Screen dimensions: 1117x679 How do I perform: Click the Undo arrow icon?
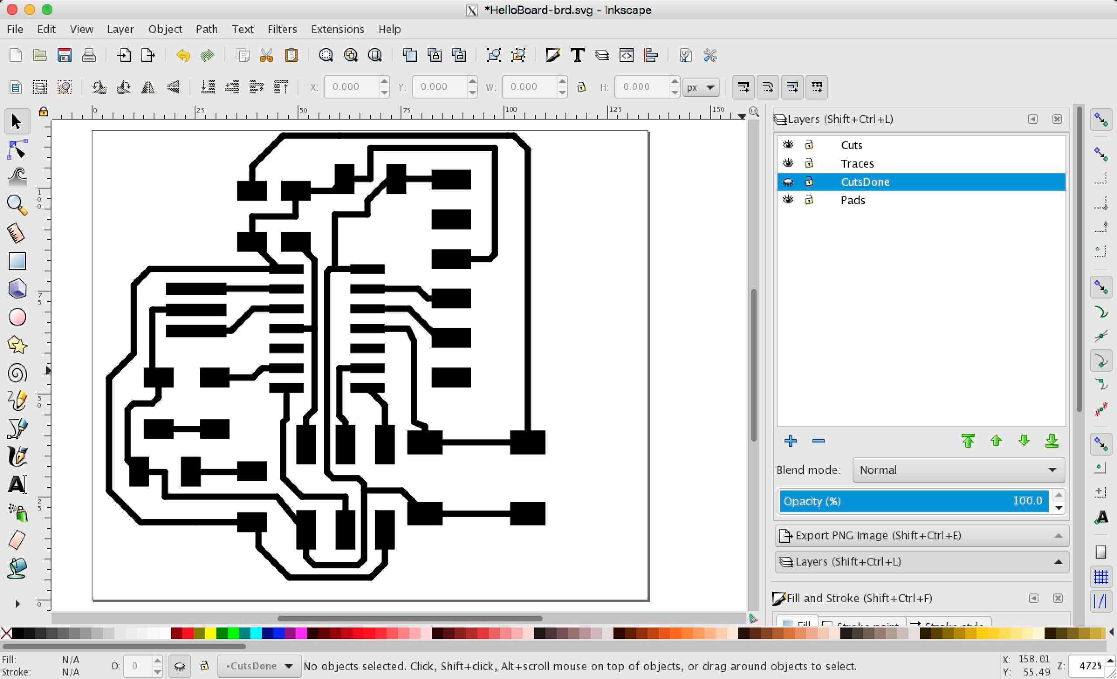click(x=183, y=55)
